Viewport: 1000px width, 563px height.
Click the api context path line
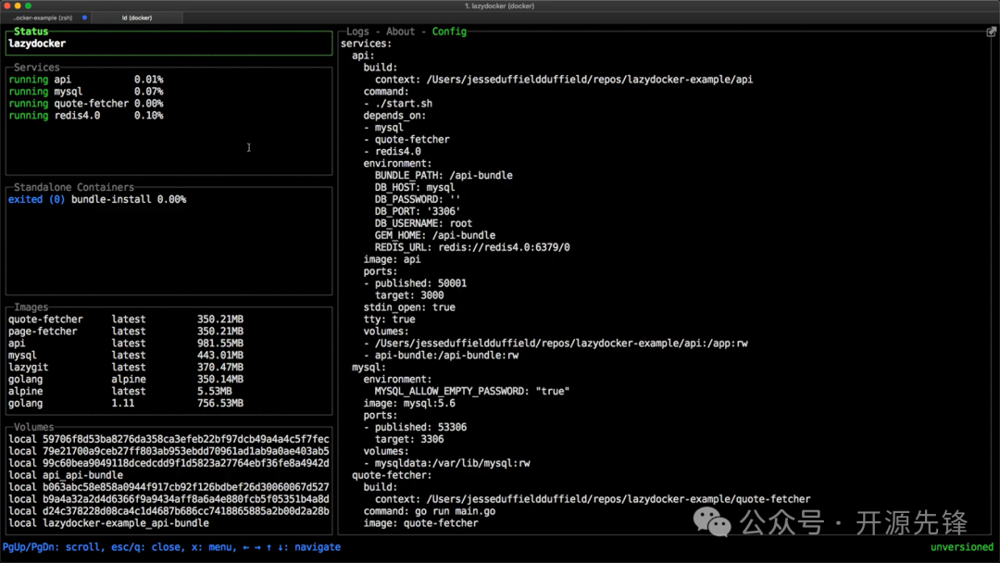click(x=564, y=80)
